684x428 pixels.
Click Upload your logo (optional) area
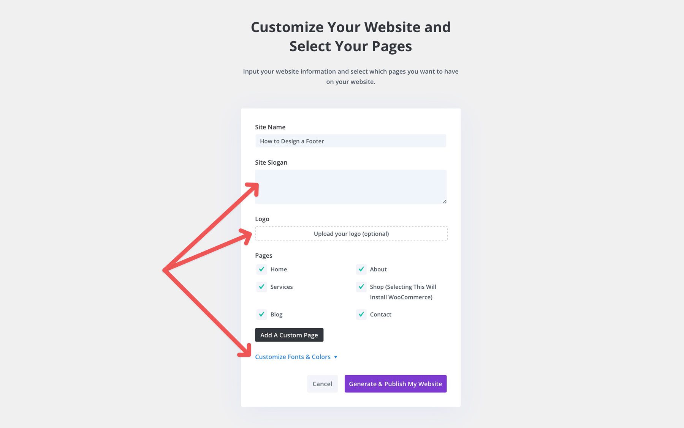coord(351,233)
